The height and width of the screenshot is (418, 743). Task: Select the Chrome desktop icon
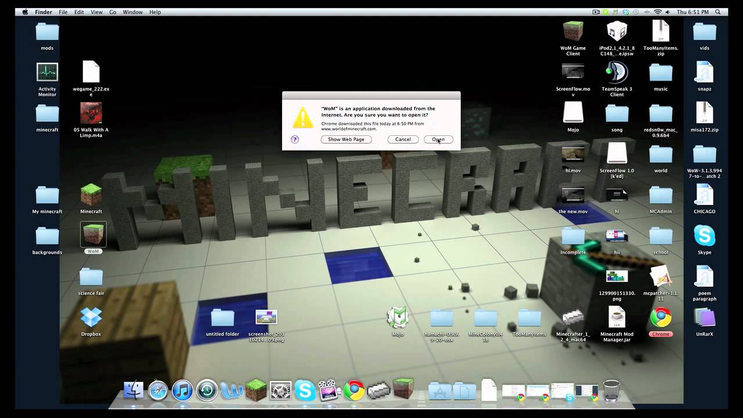pos(661,318)
